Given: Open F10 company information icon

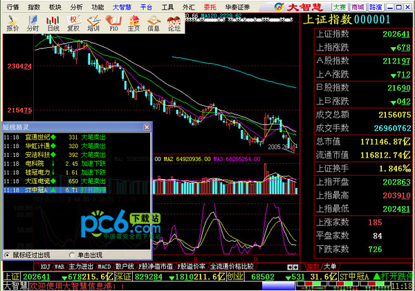Looking at the screenshot, I should (113, 24).
